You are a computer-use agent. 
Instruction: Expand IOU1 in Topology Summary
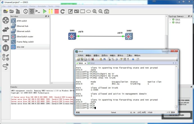click(170, 20)
